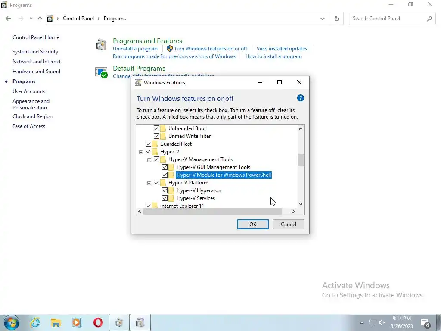Open address bar history dropdown
Image resolution: width=441 pixels, height=331 pixels.
322,19
